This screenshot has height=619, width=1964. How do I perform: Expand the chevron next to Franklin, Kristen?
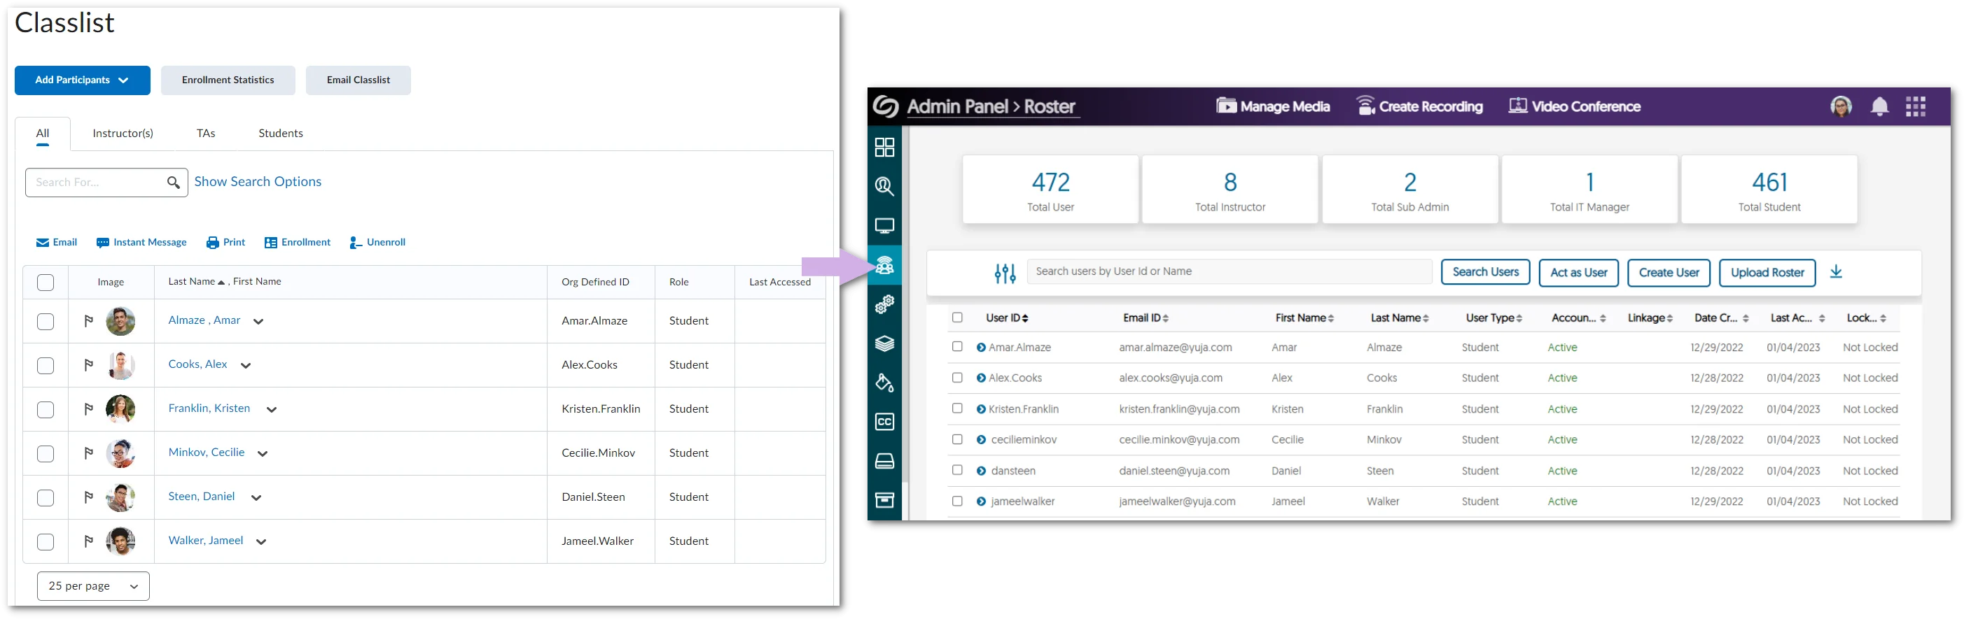coord(272,410)
